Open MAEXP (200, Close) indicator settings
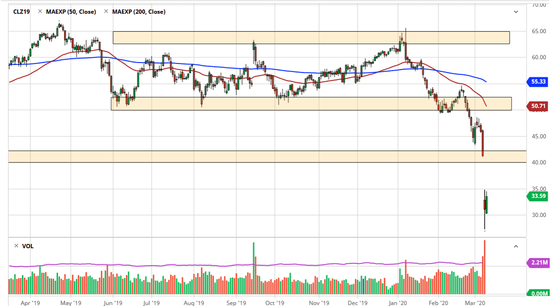The width and height of the screenshot is (554, 306). (139, 12)
